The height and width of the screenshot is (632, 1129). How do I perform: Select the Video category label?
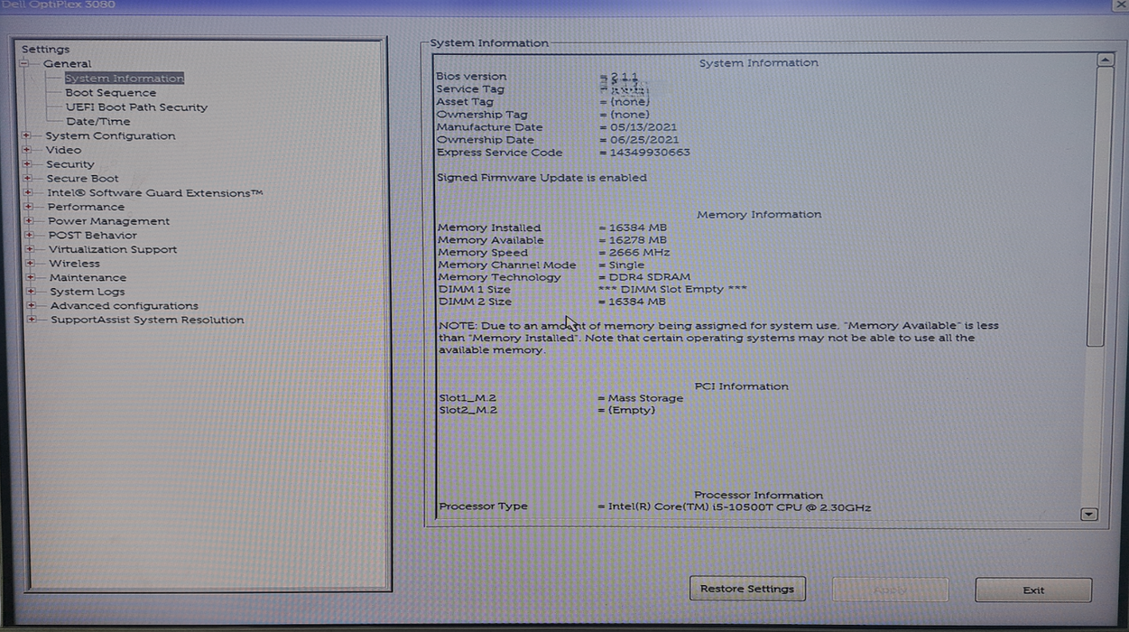[x=63, y=150]
